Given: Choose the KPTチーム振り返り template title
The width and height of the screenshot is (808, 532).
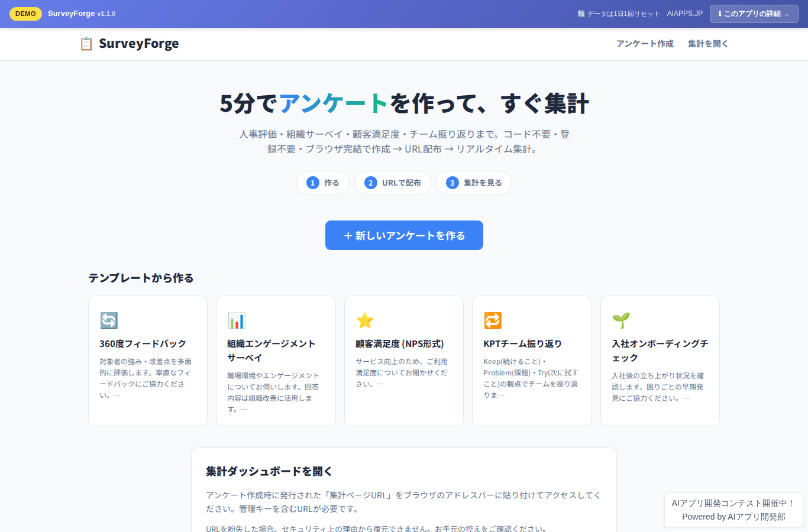Looking at the screenshot, I should [523, 343].
